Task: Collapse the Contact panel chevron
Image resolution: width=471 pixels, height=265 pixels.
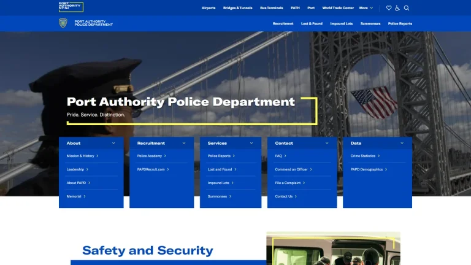Action: 327,143
